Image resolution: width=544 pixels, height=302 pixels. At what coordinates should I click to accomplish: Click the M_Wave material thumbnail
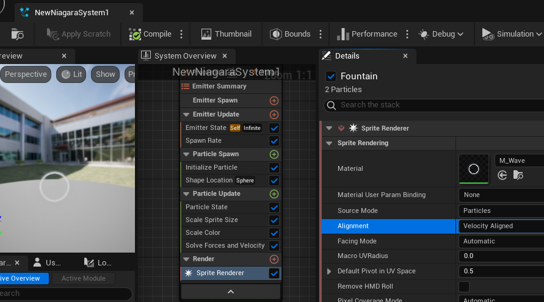click(x=474, y=169)
